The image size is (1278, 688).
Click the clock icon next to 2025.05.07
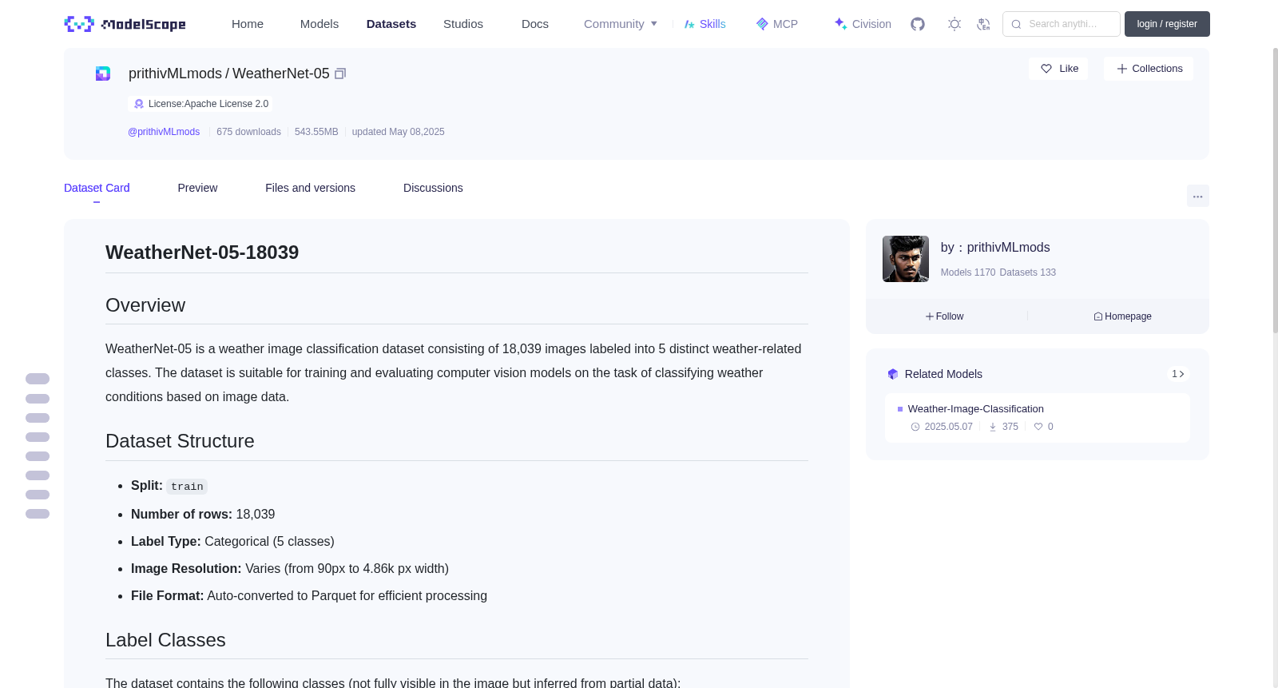coord(915,427)
